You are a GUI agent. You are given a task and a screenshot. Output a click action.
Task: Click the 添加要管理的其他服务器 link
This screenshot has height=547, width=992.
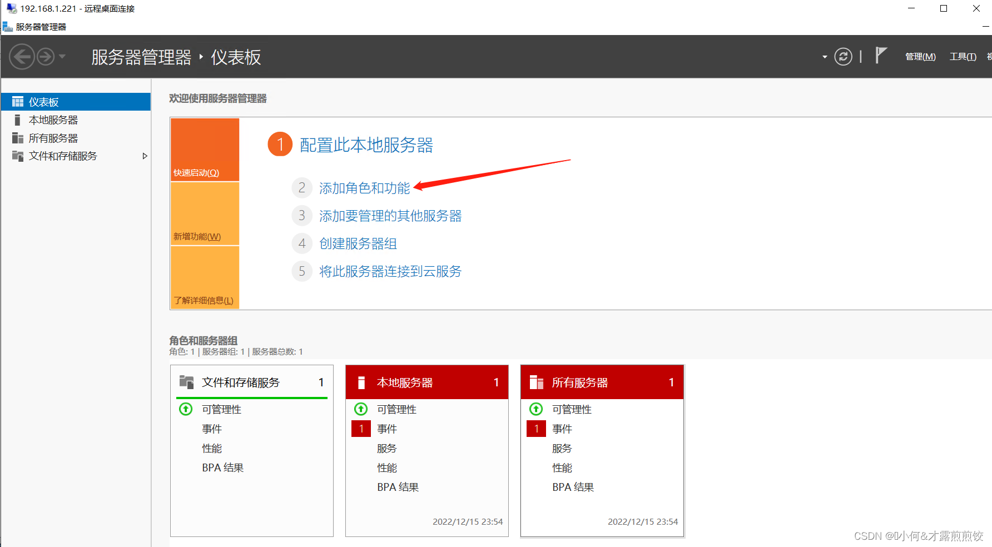tap(390, 216)
